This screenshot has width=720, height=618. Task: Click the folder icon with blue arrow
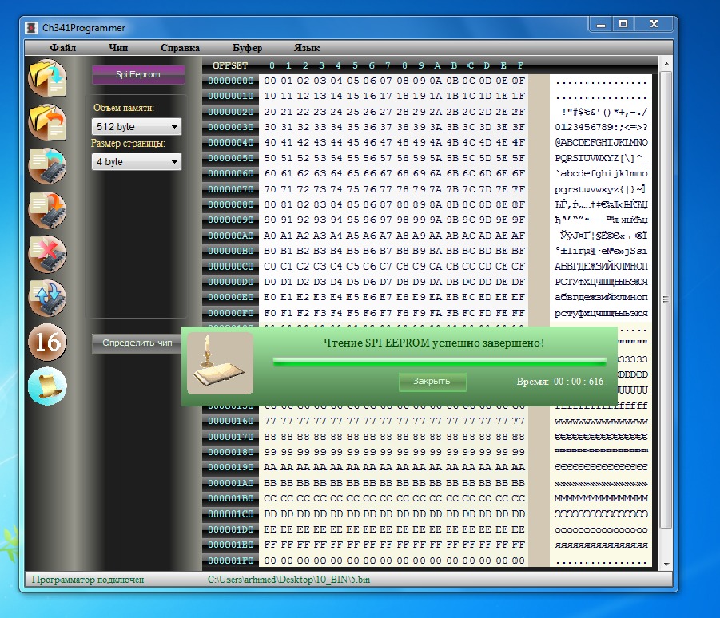point(47,77)
